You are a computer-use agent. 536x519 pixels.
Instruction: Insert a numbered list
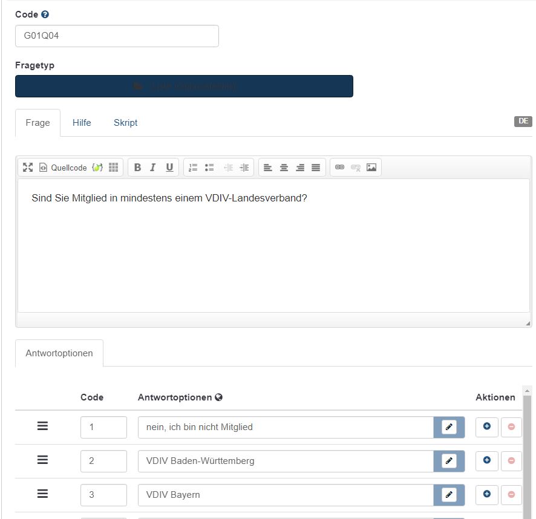tap(194, 168)
